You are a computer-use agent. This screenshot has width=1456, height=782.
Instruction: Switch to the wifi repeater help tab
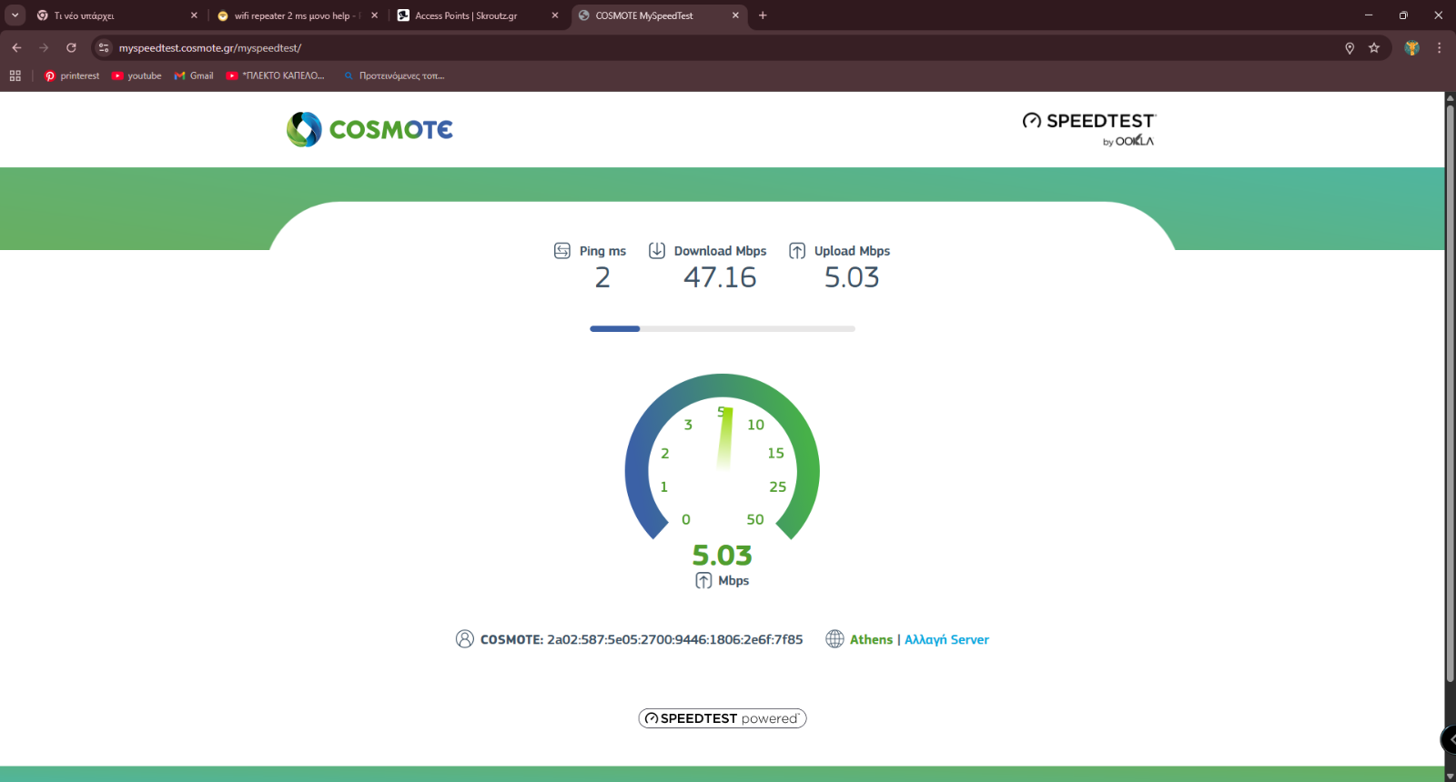291,15
